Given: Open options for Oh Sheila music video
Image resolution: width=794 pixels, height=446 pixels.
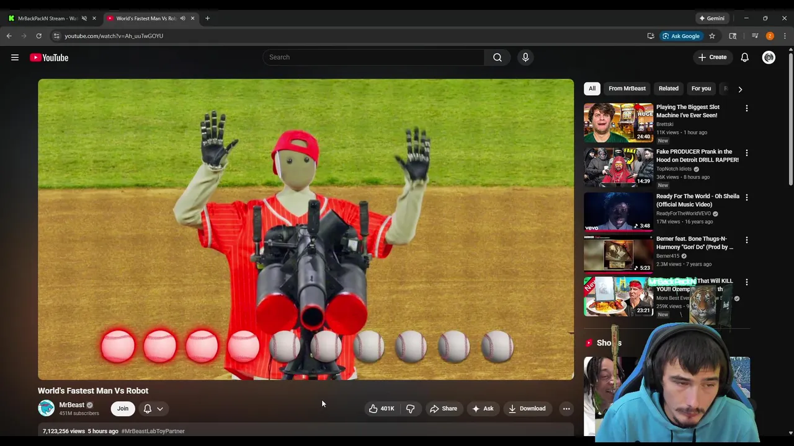Looking at the screenshot, I should (746, 198).
